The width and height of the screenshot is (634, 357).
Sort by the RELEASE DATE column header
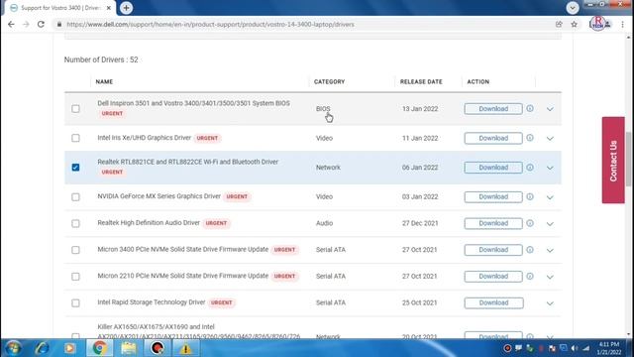point(421,81)
